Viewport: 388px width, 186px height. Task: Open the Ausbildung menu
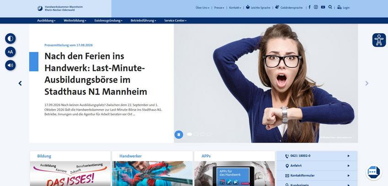[46, 21]
